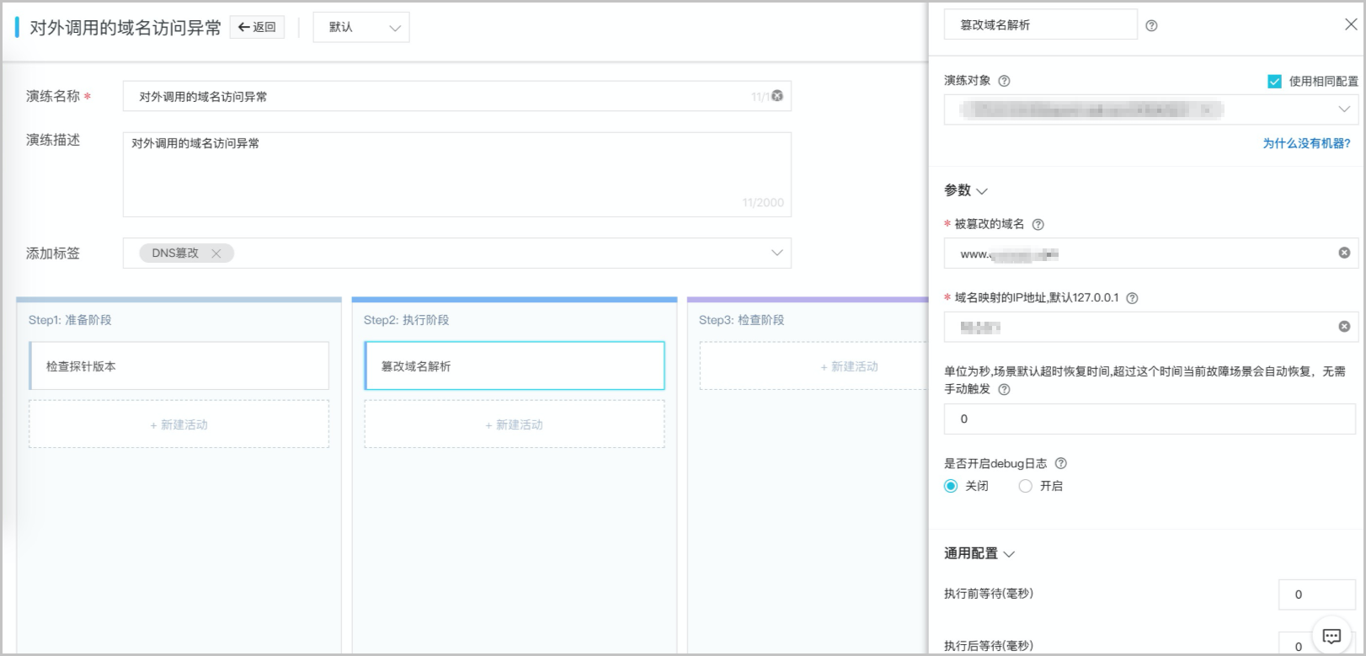Click the 演练名称 input field

coord(456,96)
